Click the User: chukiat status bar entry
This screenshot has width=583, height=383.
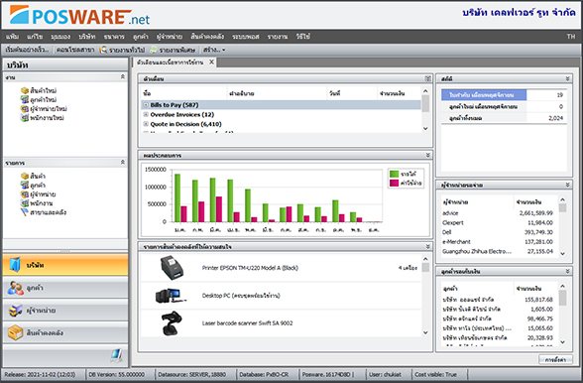pos(385,374)
